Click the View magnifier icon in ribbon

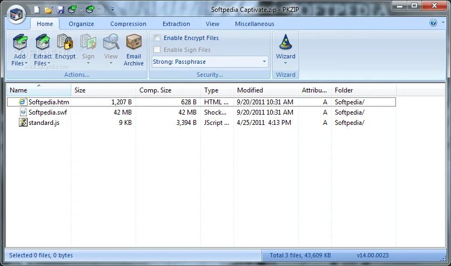coord(111,42)
